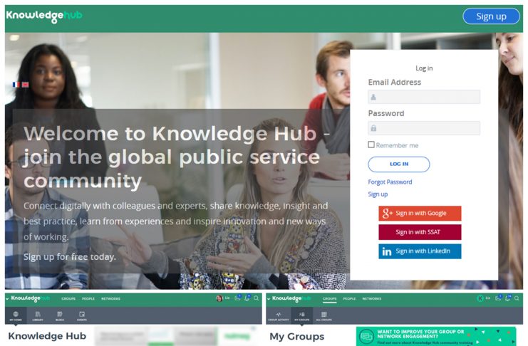
Task: Tick the Remember me checkbox
Action: tap(371, 145)
